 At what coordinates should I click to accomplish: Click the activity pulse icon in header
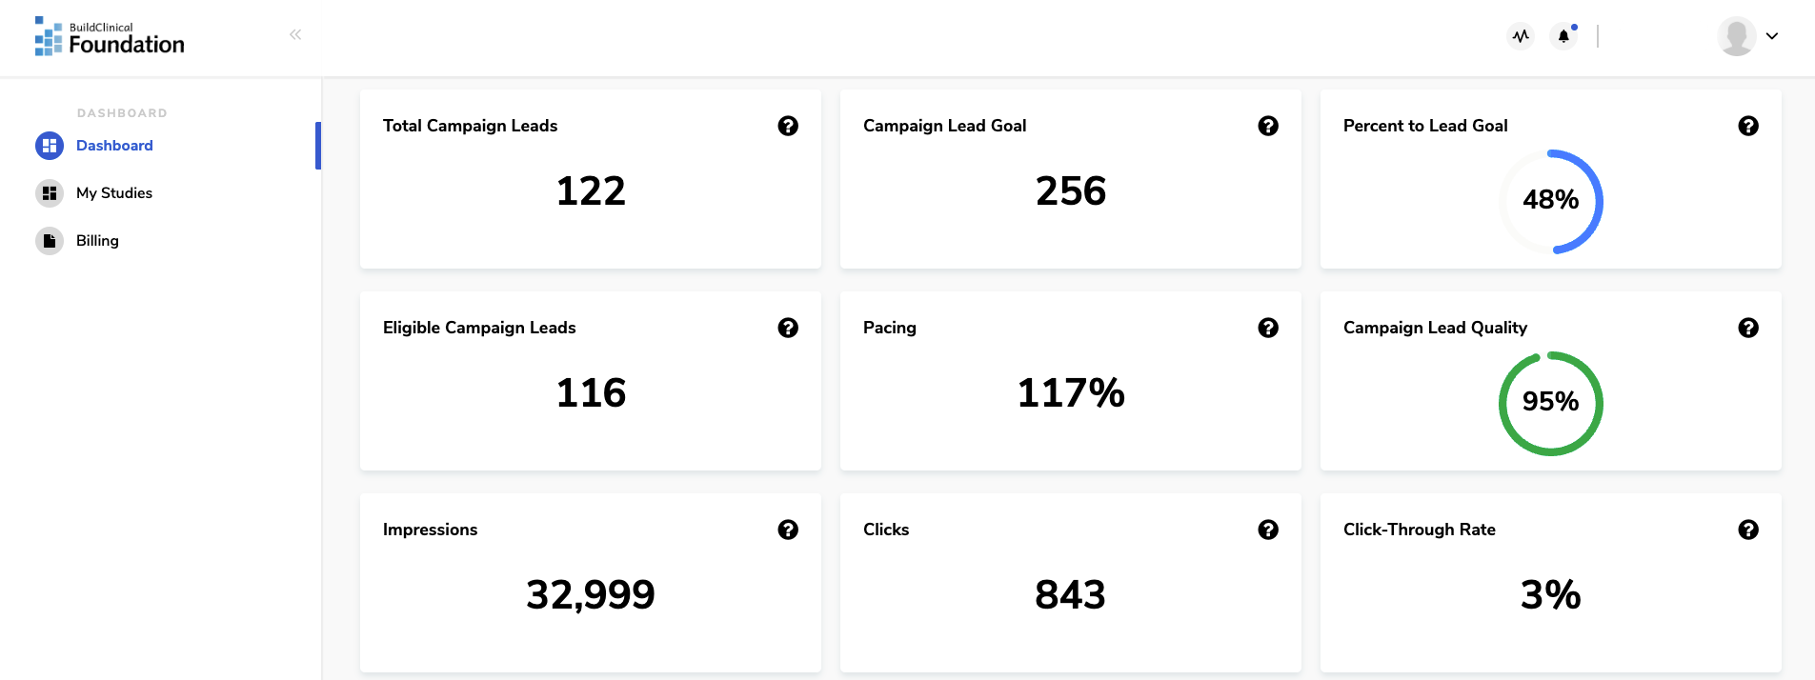pyautogui.click(x=1521, y=36)
